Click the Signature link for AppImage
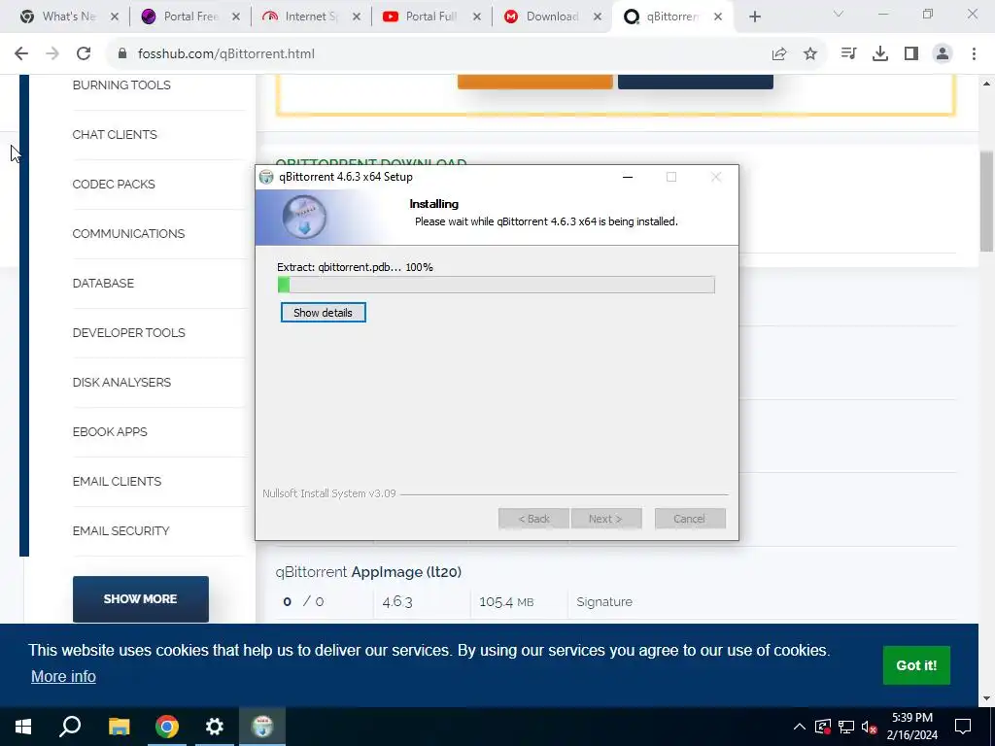Image resolution: width=995 pixels, height=746 pixels. click(x=604, y=602)
